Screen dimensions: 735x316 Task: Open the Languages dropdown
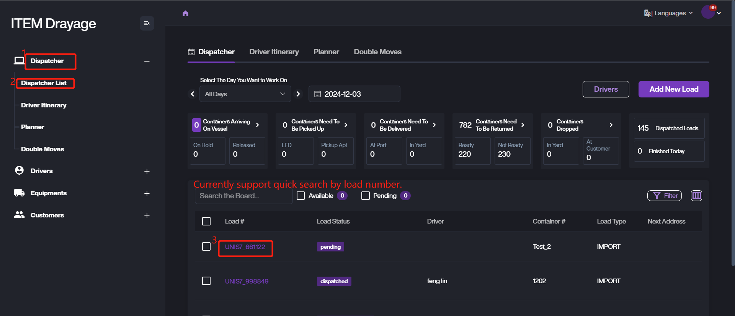click(x=668, y=13)
